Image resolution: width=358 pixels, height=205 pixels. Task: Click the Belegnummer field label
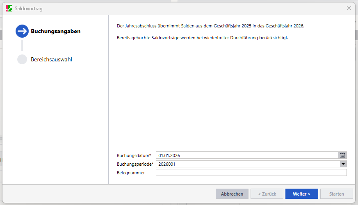pyautogui.click(x=131, y=173)
